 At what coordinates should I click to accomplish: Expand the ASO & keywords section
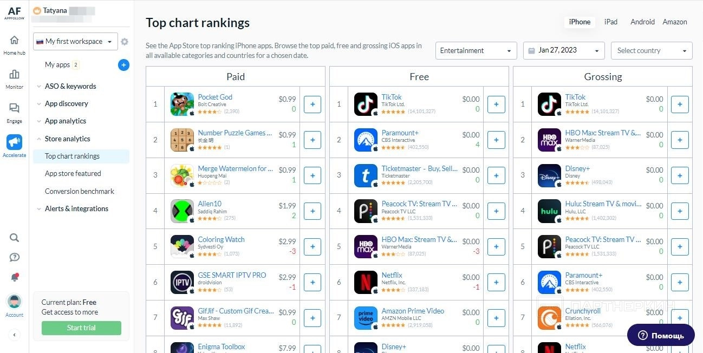coord(70,86)
